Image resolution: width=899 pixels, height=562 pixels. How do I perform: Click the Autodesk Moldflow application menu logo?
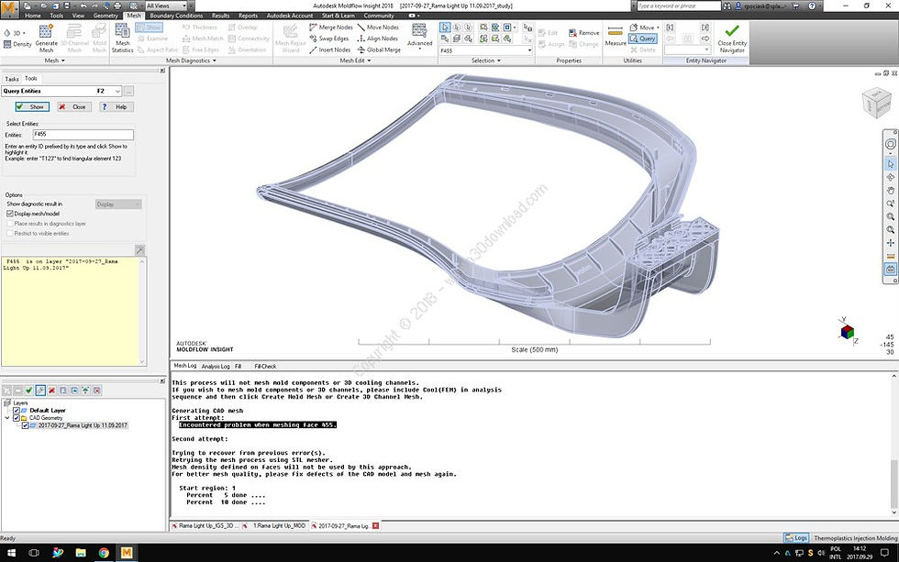point(9,8)
